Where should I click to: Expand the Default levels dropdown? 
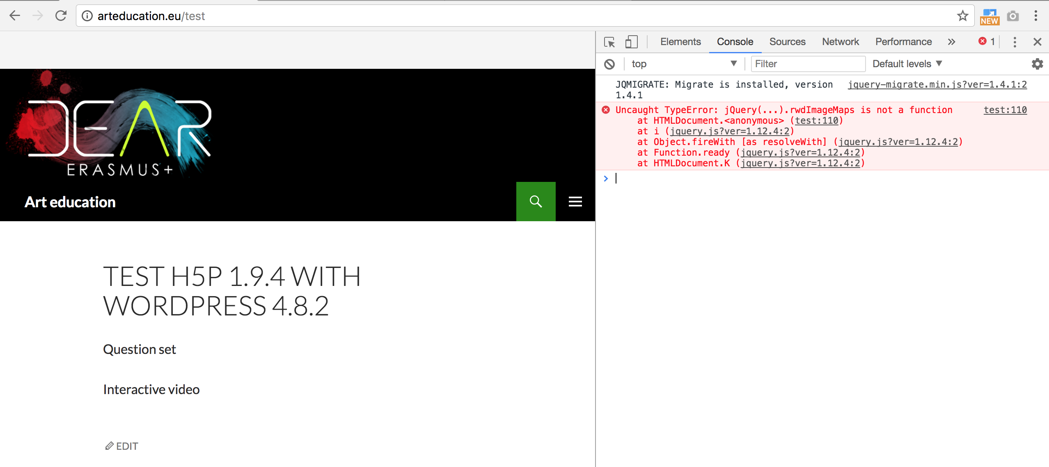907,64
